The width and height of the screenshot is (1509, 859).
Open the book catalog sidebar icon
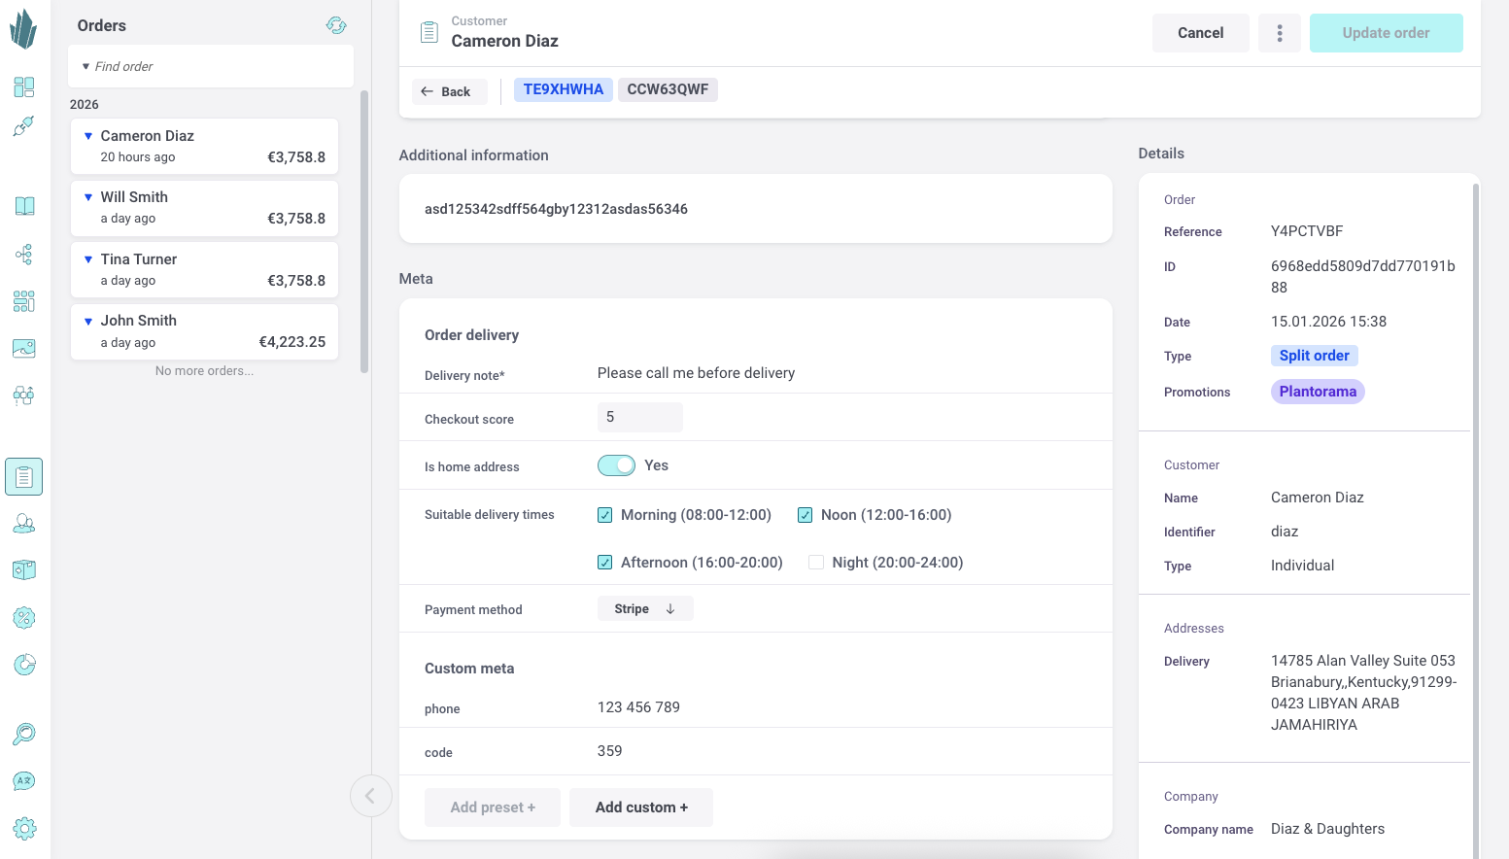[24, 206]
